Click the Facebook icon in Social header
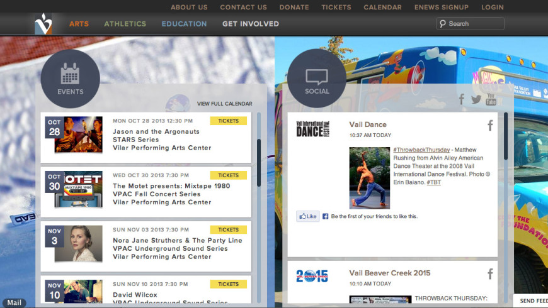 click(x=461, y=99)
